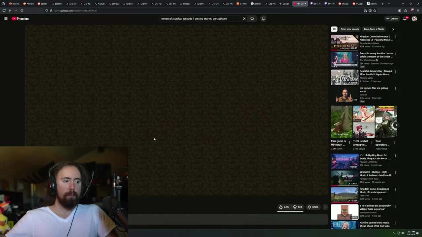The height and width of the screenshot is (237, 422).
Task: Open the system volume speaker icon
Action: pyautogui.click(x=403, y=233)
